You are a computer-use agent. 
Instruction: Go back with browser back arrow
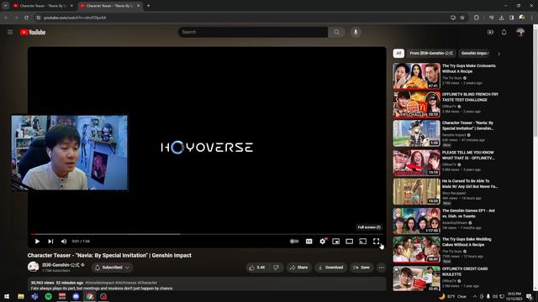(6, 18)
